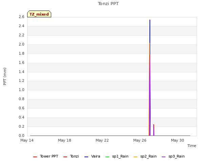
Task: Toggle the sp1_Rain legend entry
Action: tap(117, 157)
